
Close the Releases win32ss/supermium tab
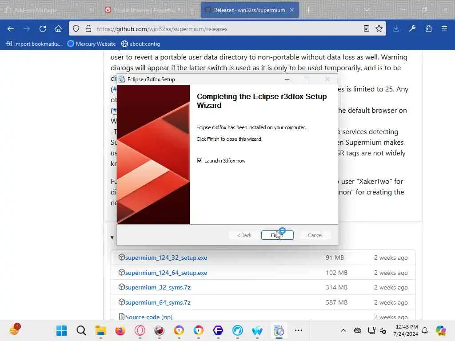tap(292, 10)
